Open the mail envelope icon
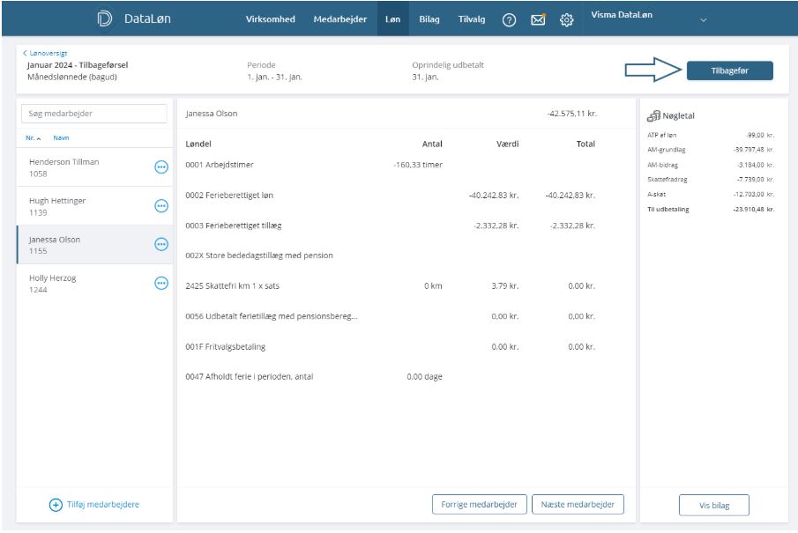This screenshot has width=798, height=533. pos(538,19)
